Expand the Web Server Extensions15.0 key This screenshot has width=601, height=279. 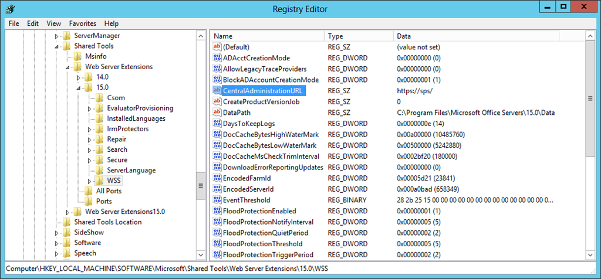pyautogui.click(x=68, y=212)
